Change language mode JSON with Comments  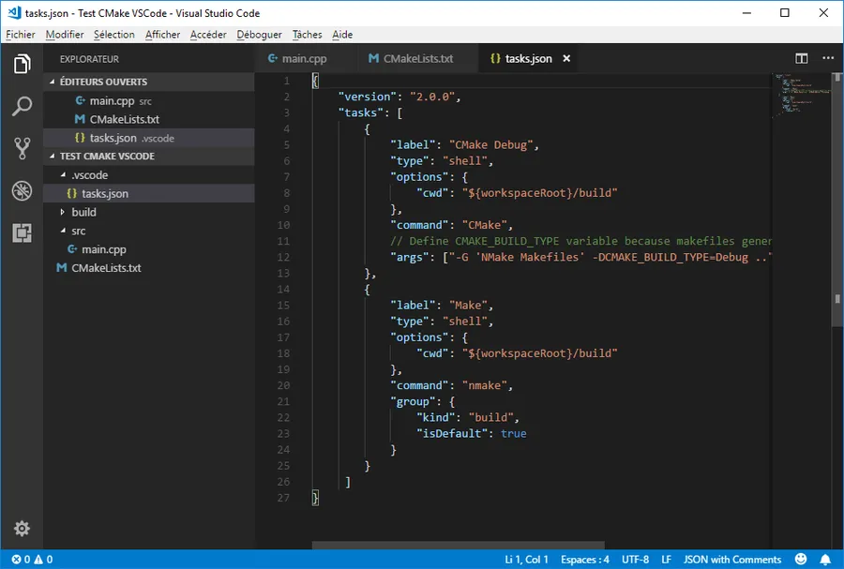click(x=732, y=560)
